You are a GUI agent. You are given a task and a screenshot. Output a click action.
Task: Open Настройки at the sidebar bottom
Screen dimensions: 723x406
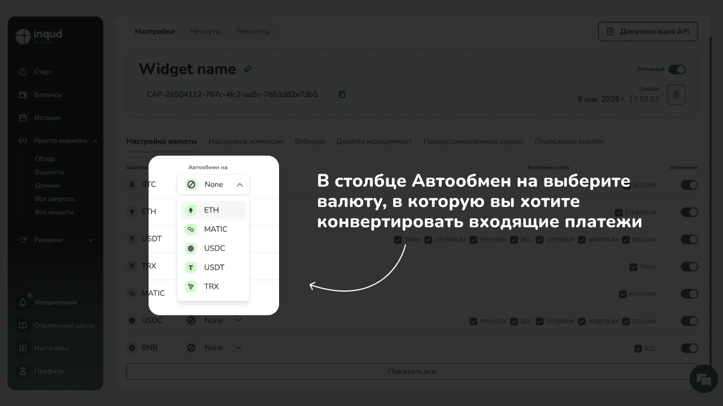43,348
